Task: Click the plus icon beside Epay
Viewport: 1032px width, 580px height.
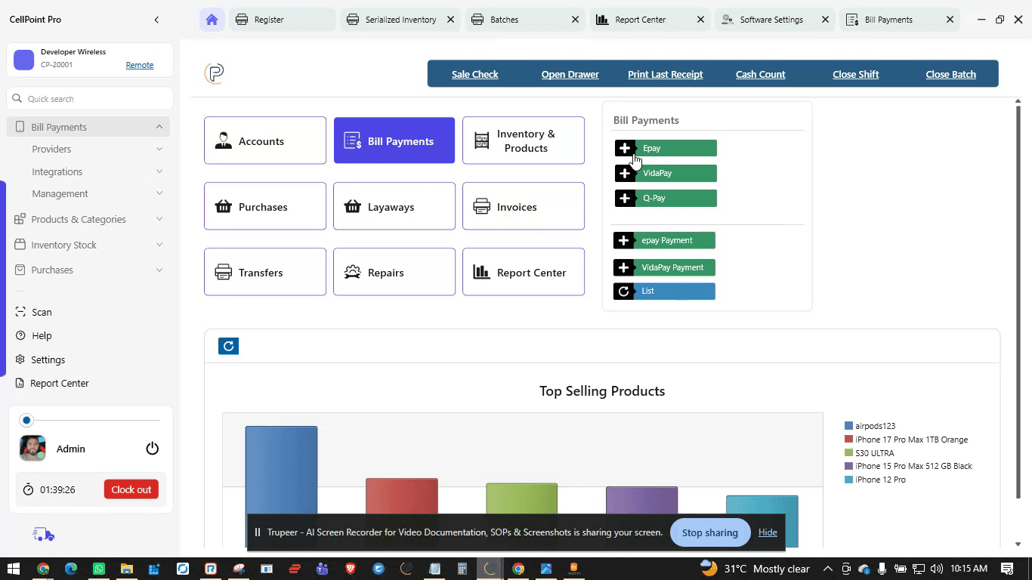Action: click(625, 148)
